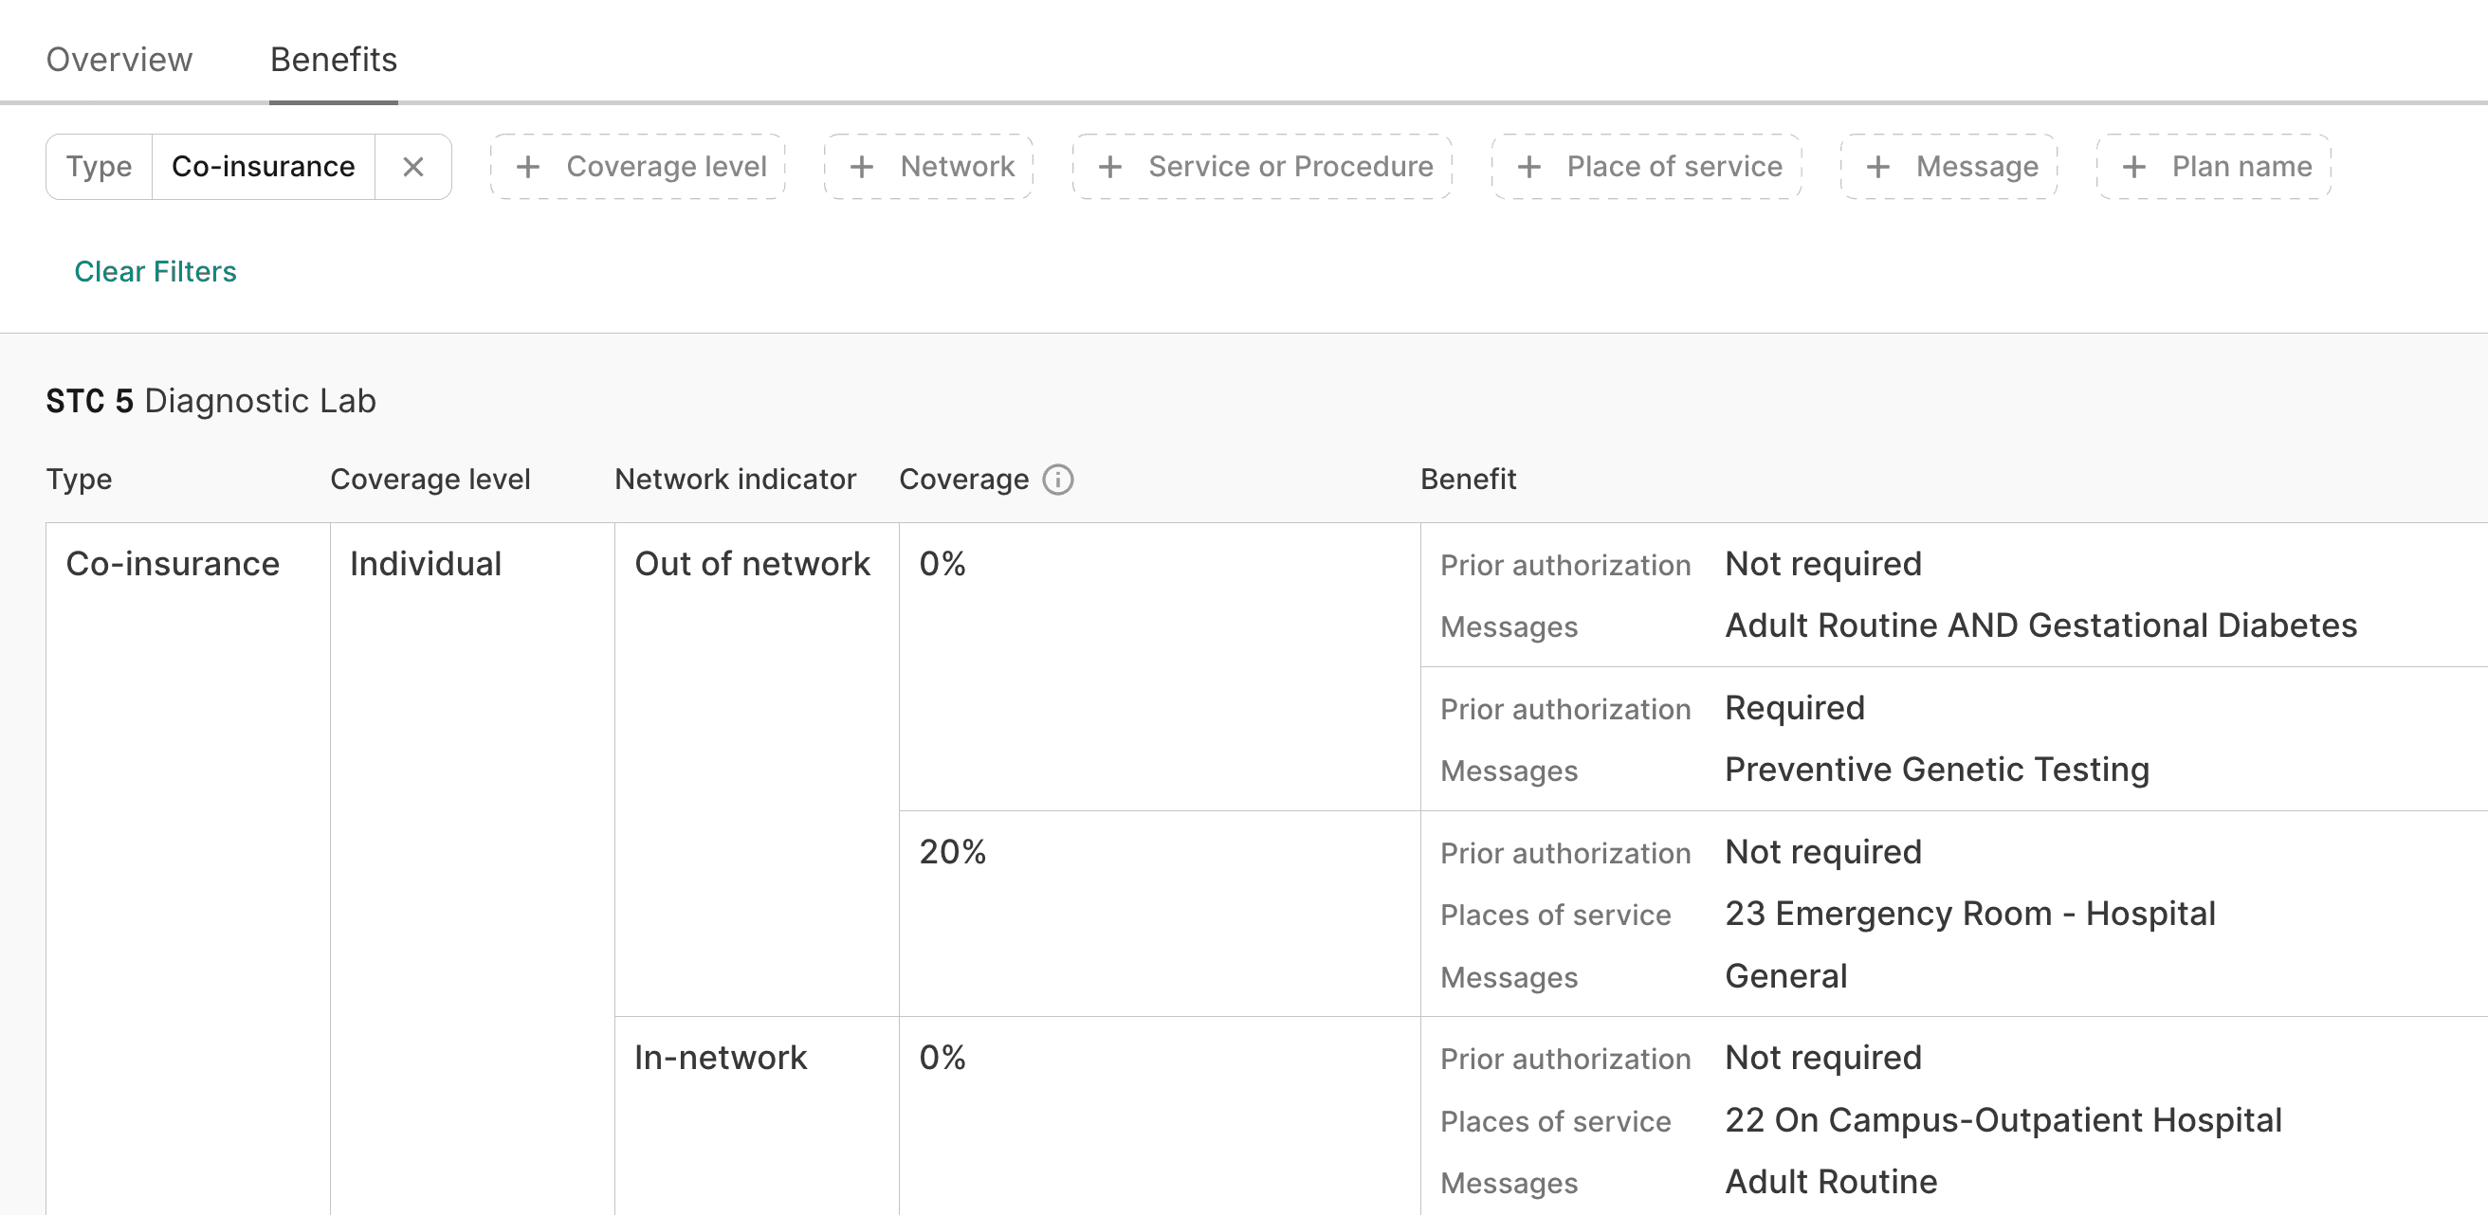Viewport: 2488px width, 1215px height.
Task: Open the Place of service filter
Action: (x=1646, y=166)
